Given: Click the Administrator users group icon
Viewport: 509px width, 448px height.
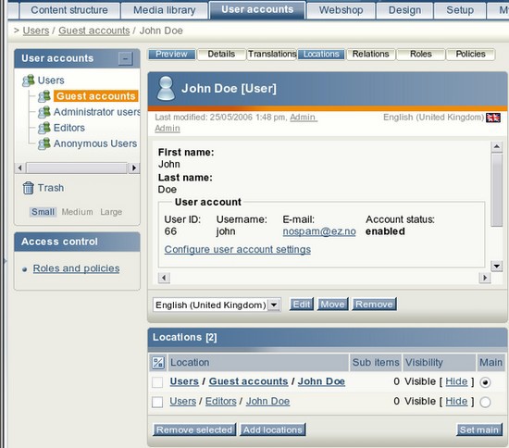Looking at the screenshot, I should (x=44, y=112).
